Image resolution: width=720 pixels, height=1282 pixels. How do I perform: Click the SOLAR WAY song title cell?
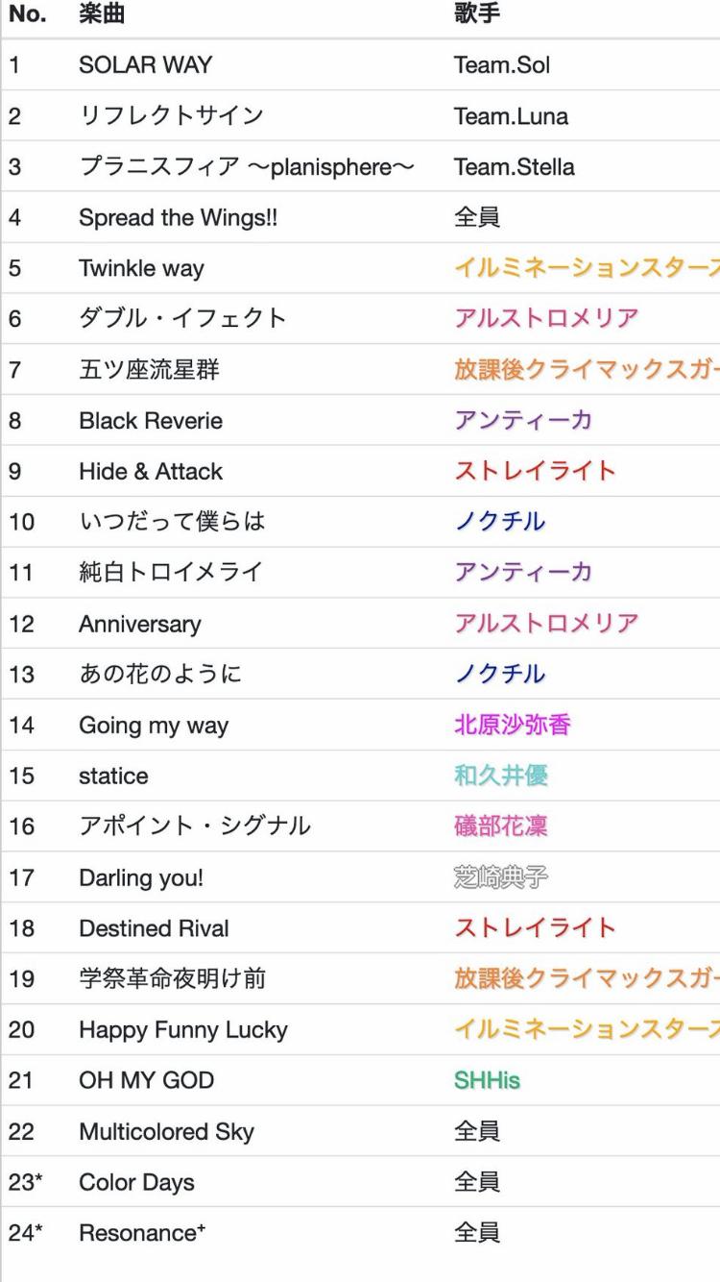(x=145, y=65)
